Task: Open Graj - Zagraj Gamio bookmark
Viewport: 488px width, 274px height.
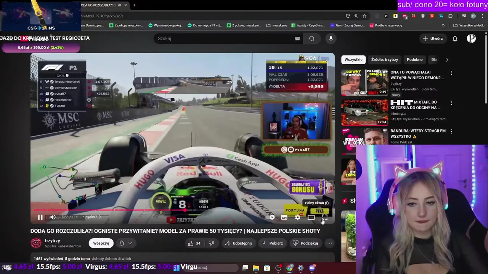Action: click(x=347, y=25)
